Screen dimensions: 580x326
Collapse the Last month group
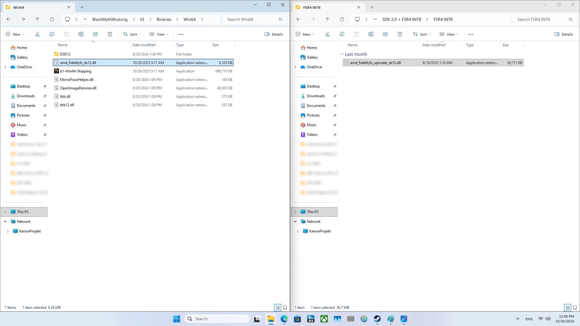pos(342,54)
